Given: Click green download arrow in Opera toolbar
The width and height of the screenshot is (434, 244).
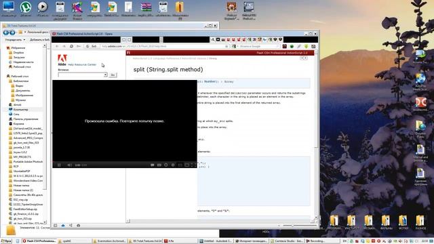Looking at the screenshot, I should click(x=306, y=46).
